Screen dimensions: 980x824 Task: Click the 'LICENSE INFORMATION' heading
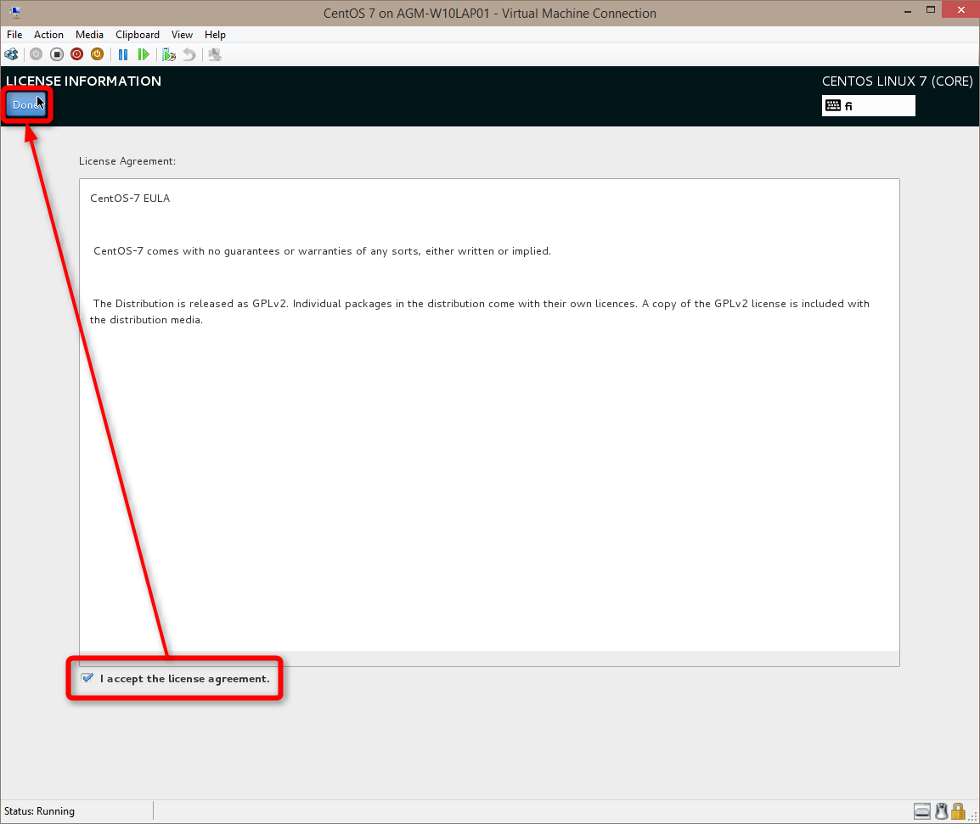(84, 81)
